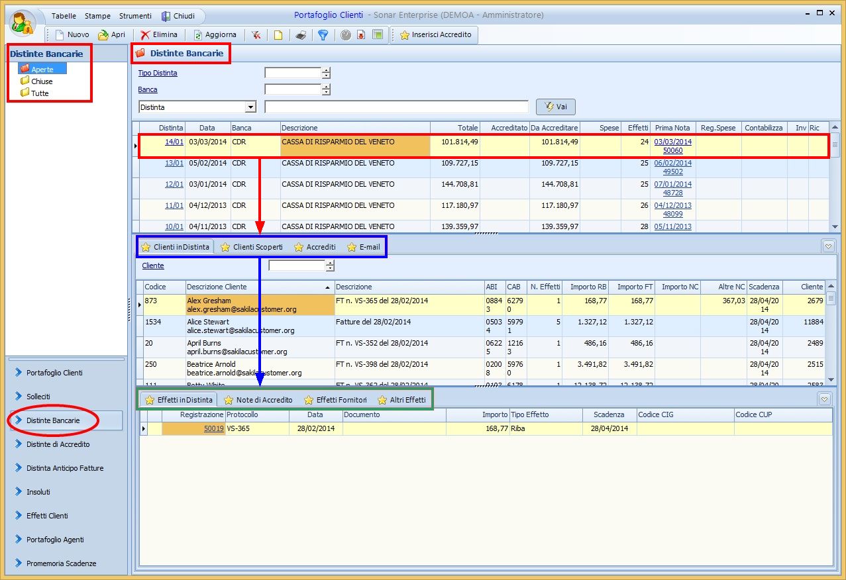
Task: Click the Nuovo toolbar button
Action: [x=72, y=34]
